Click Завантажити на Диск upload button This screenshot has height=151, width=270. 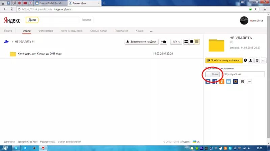coord(141,42)
